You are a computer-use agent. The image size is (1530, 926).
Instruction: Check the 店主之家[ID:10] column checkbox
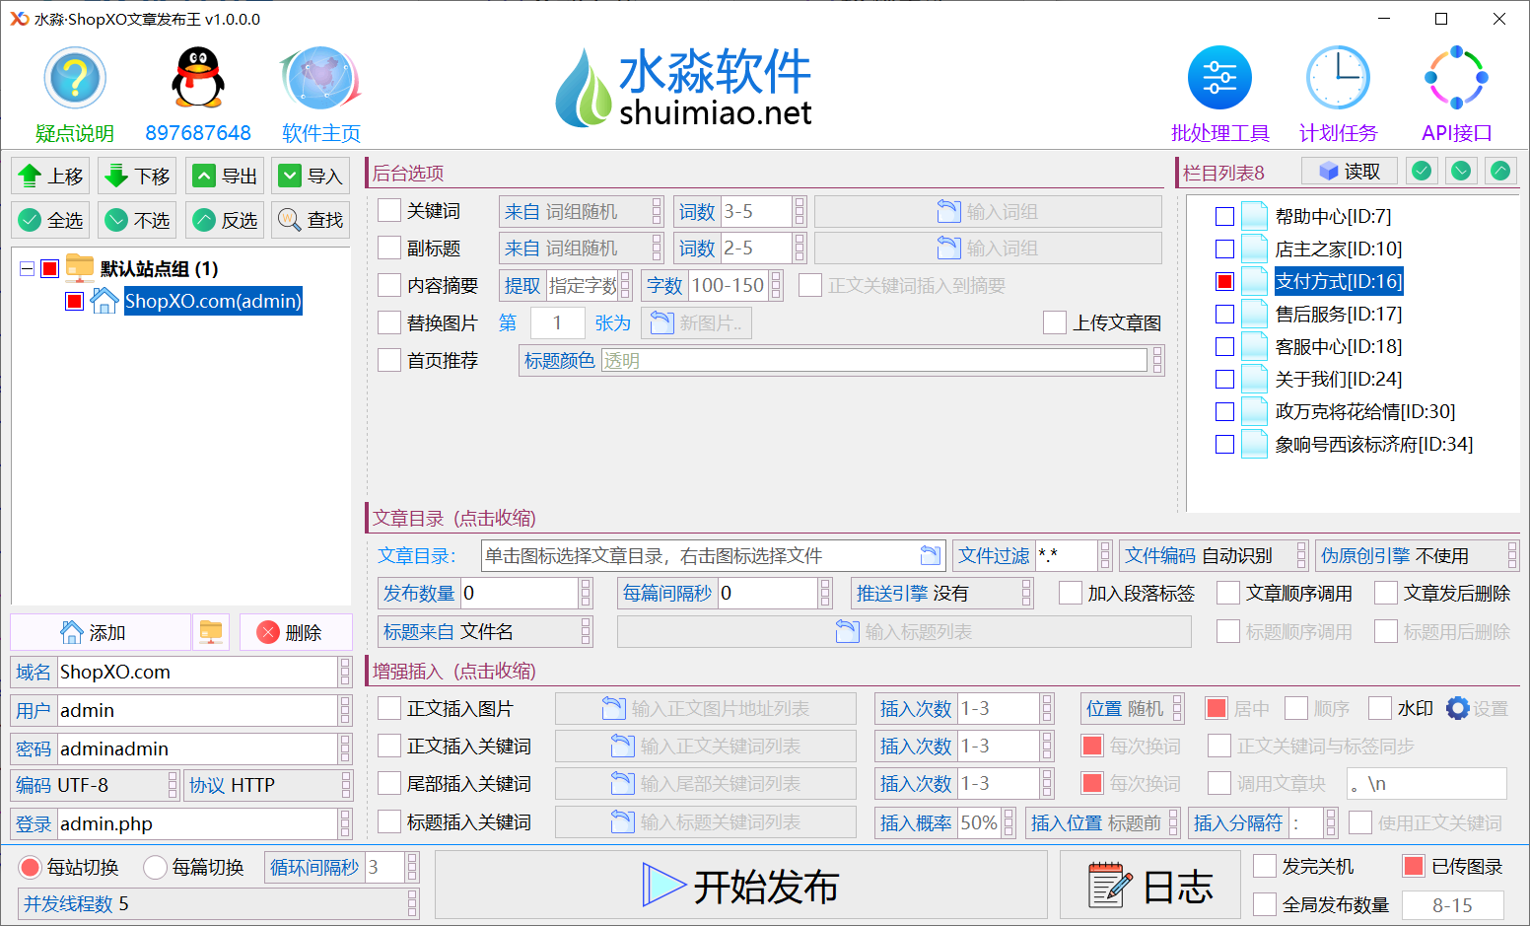[1225, 249]
